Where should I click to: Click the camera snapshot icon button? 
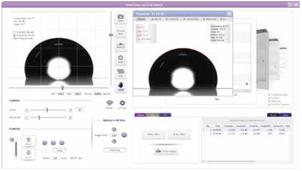120,18
